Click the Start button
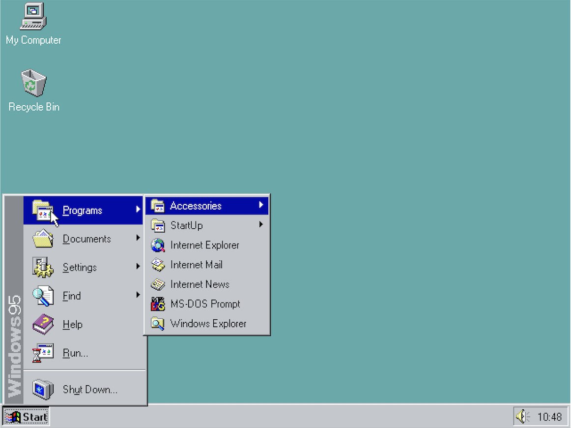Screen dimensions: 571x428 (26, 416)
